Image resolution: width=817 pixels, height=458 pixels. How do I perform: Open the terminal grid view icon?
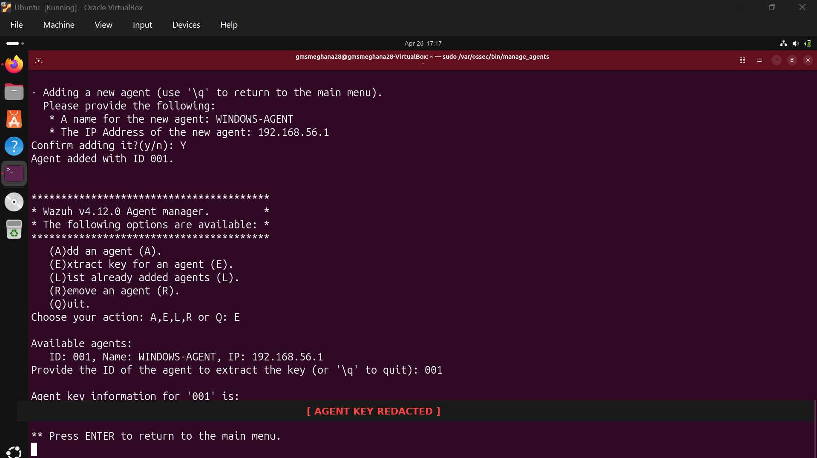pos(742,60)
